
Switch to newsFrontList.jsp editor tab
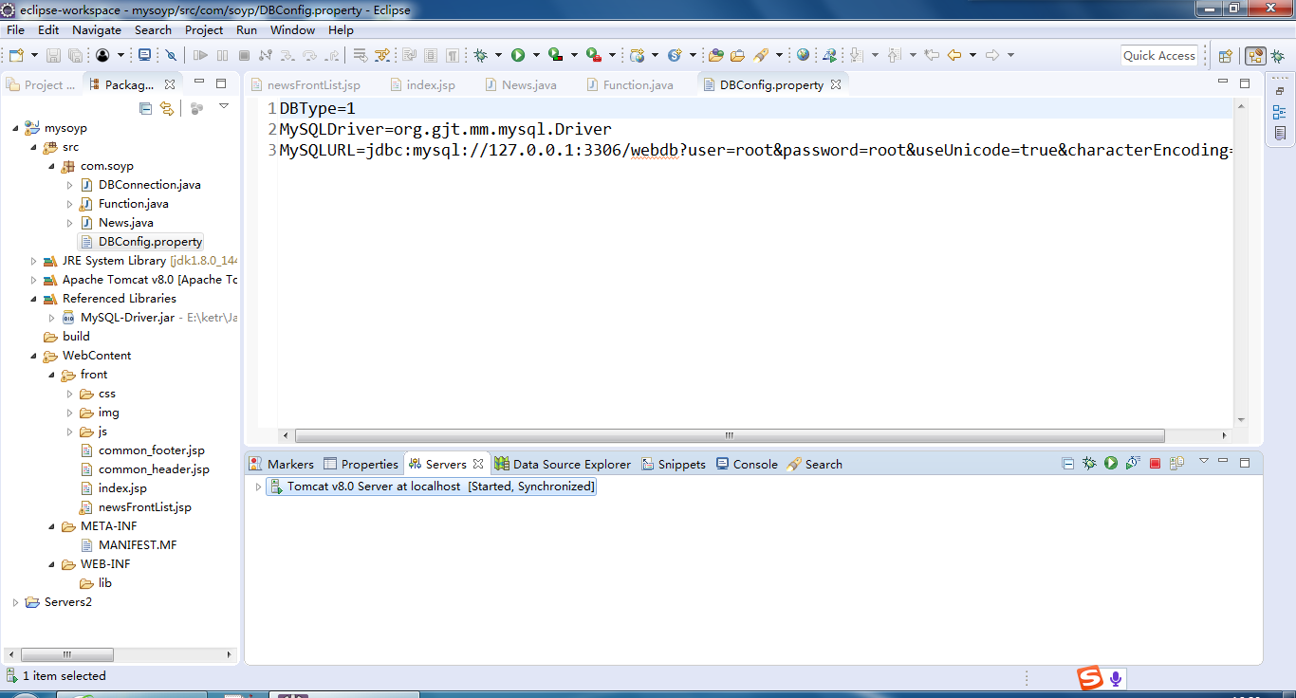pyautogui.click(x=305, y=84)
